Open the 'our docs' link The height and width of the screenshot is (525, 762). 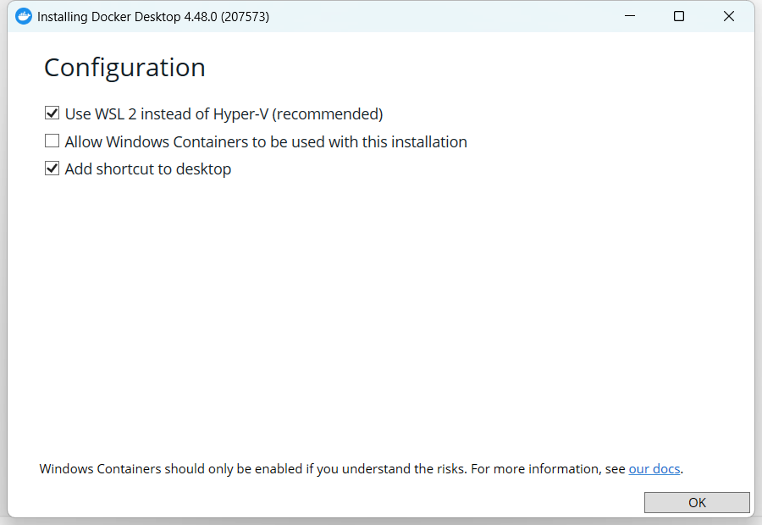(x=654, y=468)
